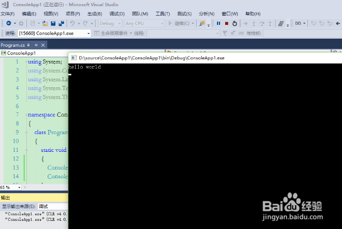Click the Continue (继续) button

(x=179, y=23)
